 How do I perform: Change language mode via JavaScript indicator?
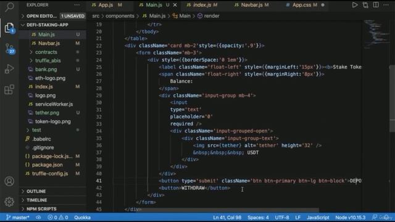click(318, 218)
